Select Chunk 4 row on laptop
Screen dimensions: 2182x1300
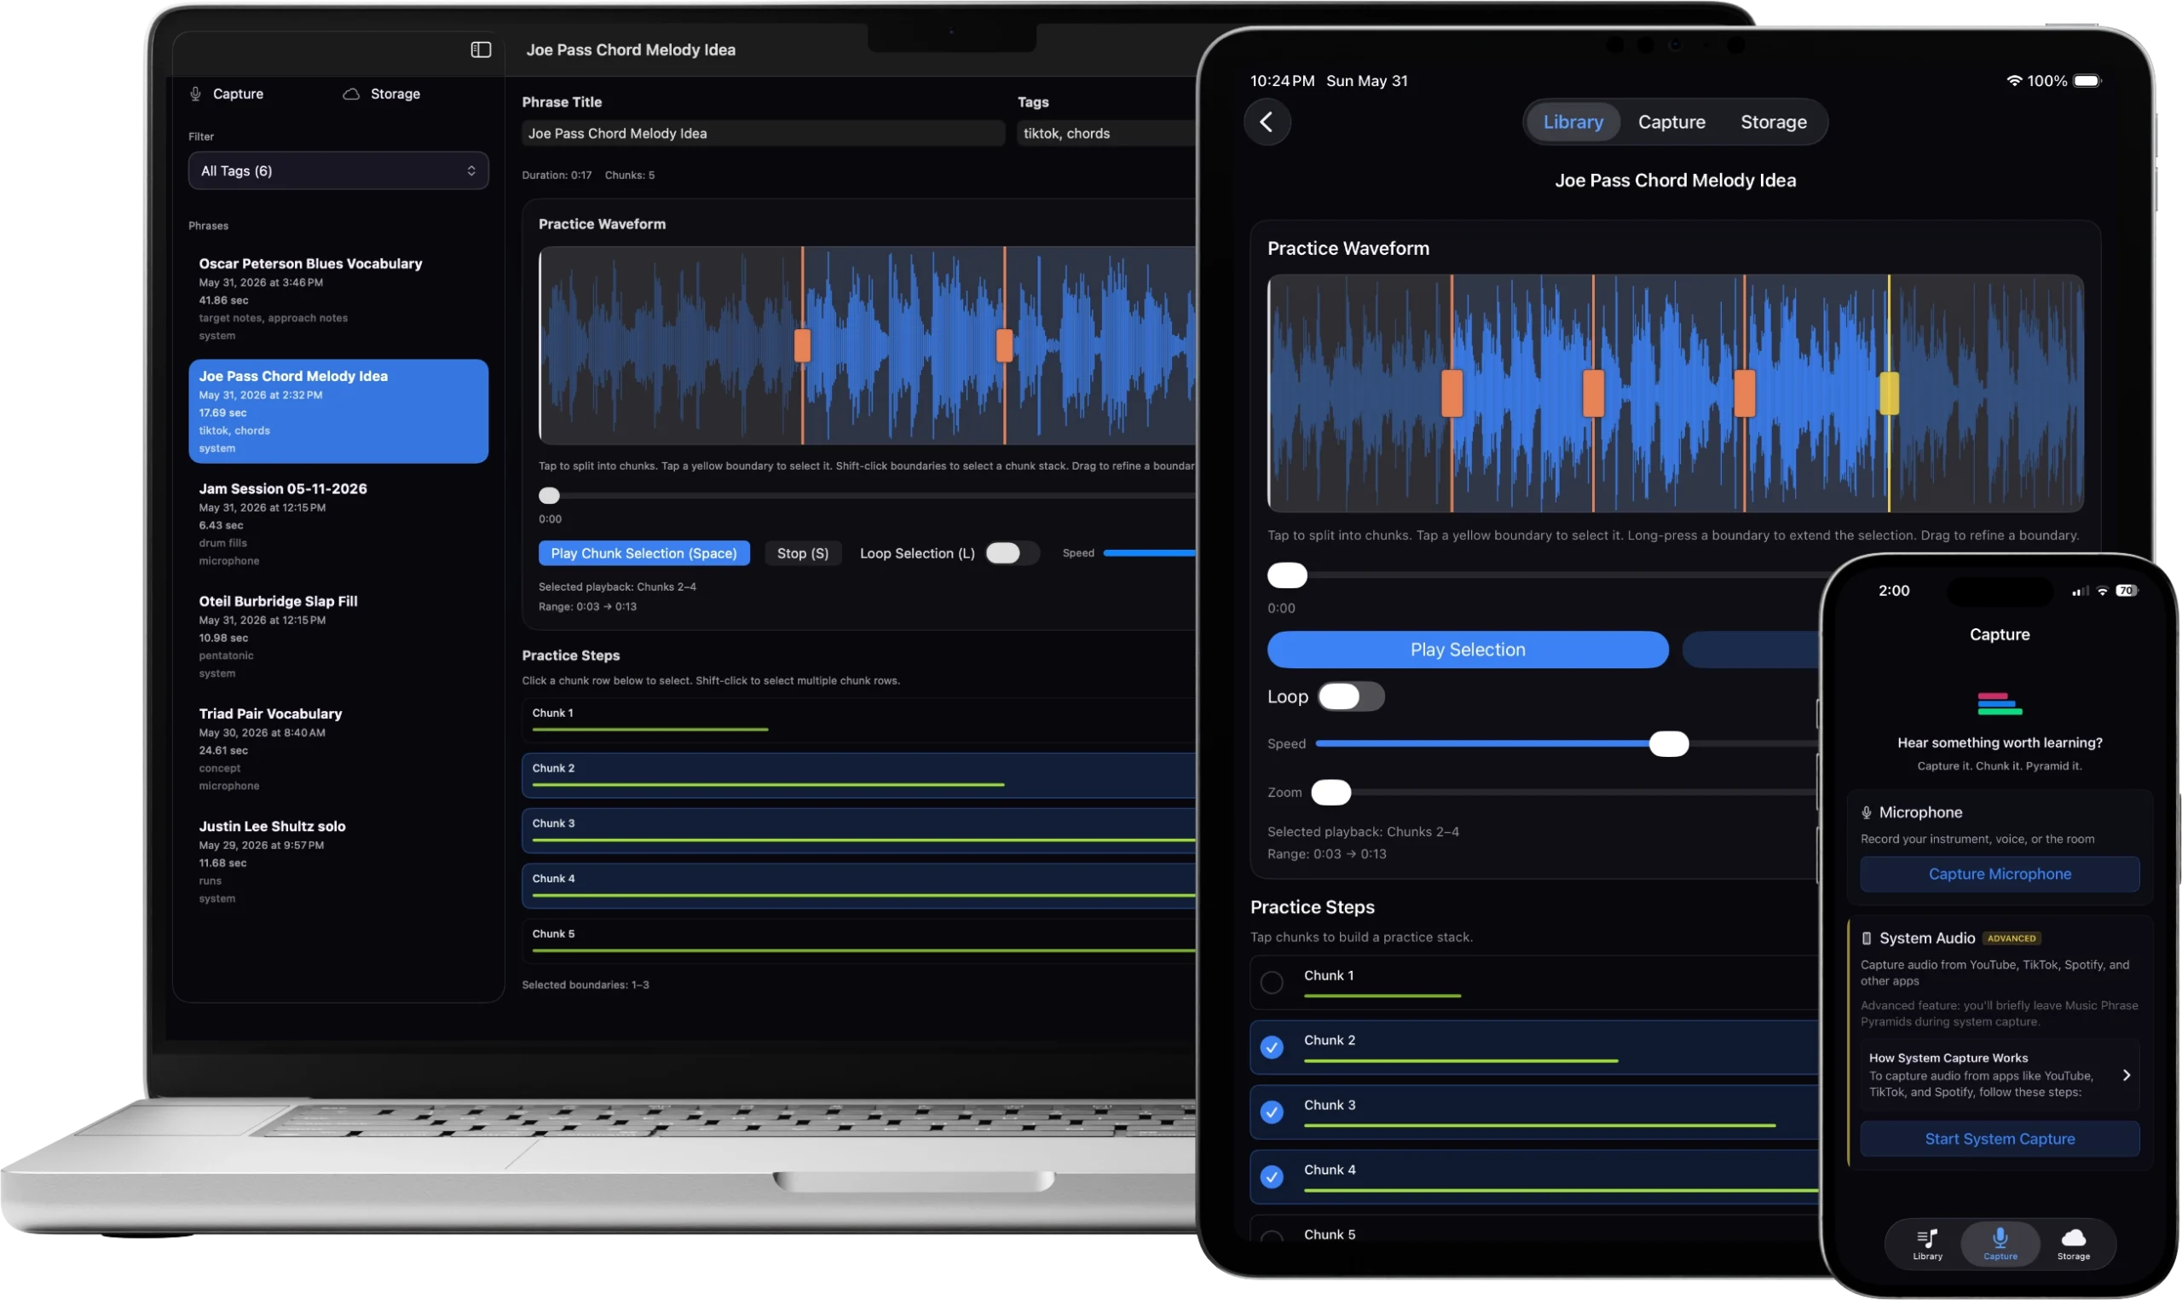coord(859,887)
